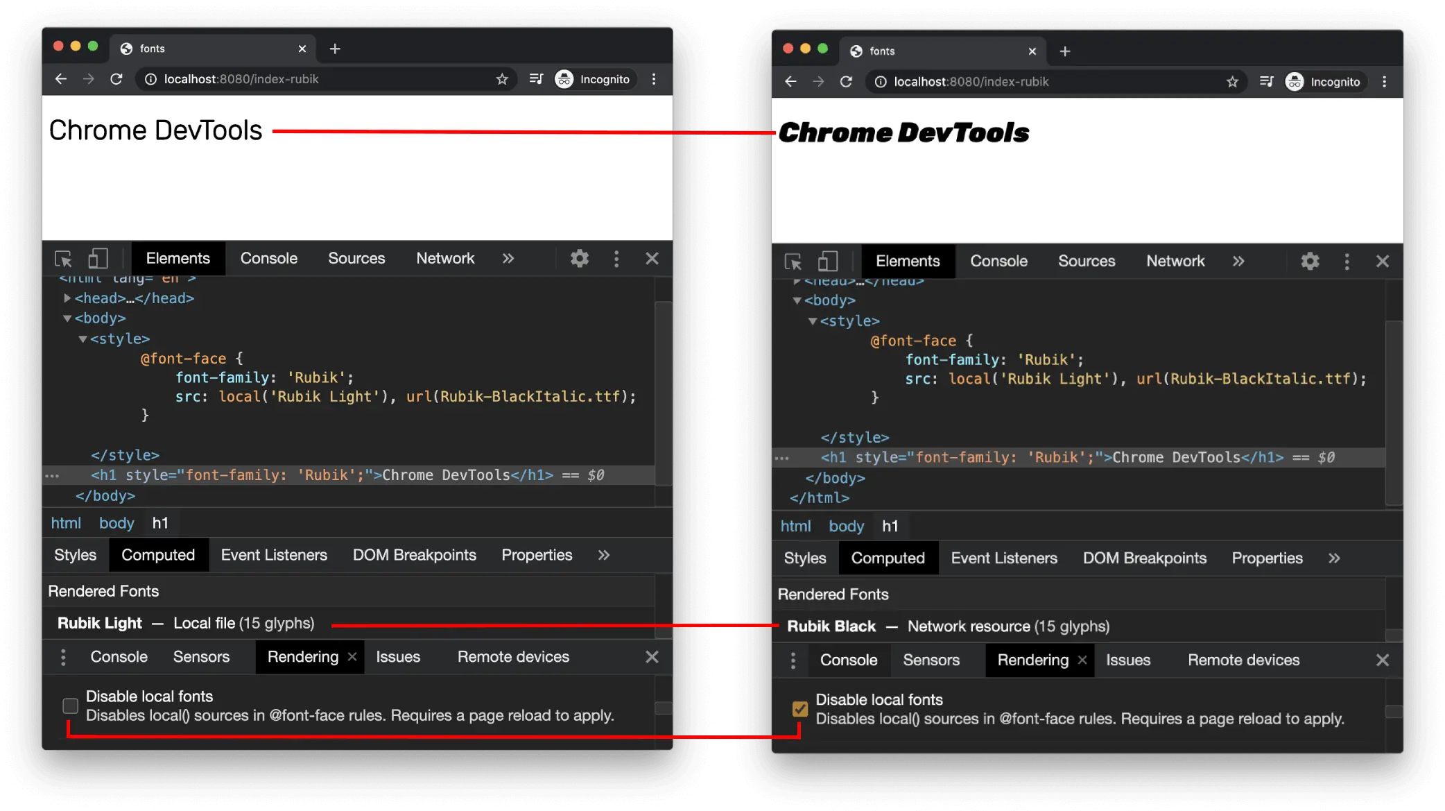1445x811 pixels.
Task: Click h1 breadcrumb in right DevTools
Action: [890, 527]
